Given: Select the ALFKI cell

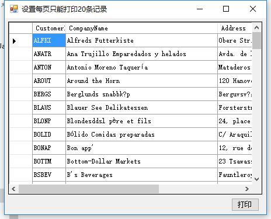Looking at the screenshot, I should pyautogui.click(x=49, y=40).
